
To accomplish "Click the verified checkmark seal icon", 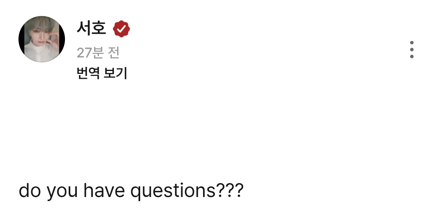I will [x=122, y=28].
